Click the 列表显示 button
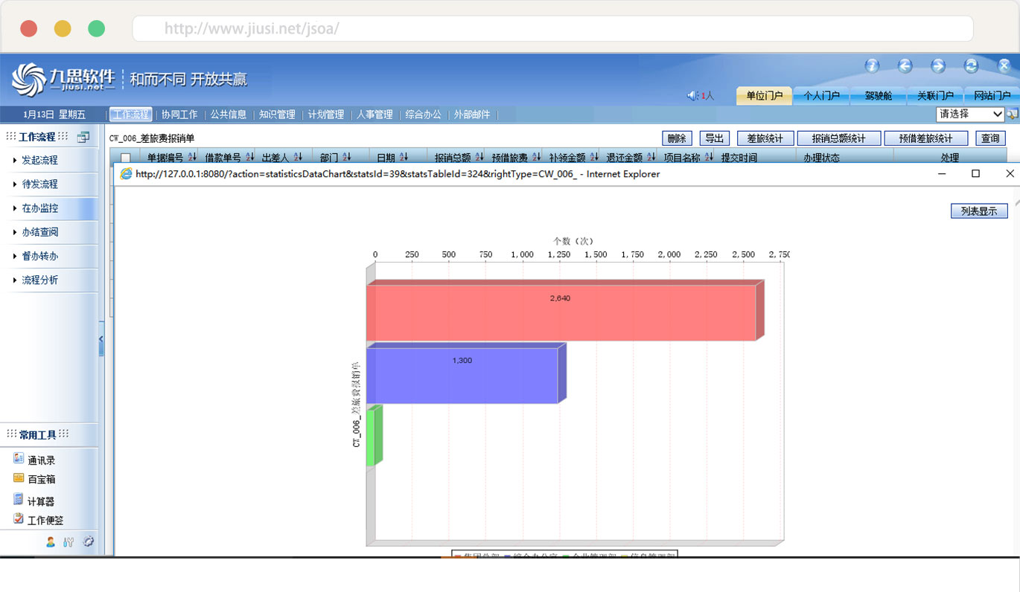The image size is (1020, 592). (x=978, y=211)
